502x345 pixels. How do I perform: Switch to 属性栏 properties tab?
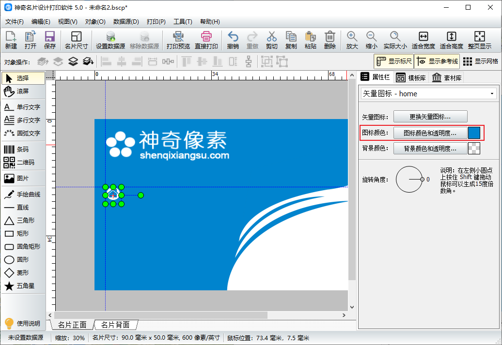click(x=375, y=77)
